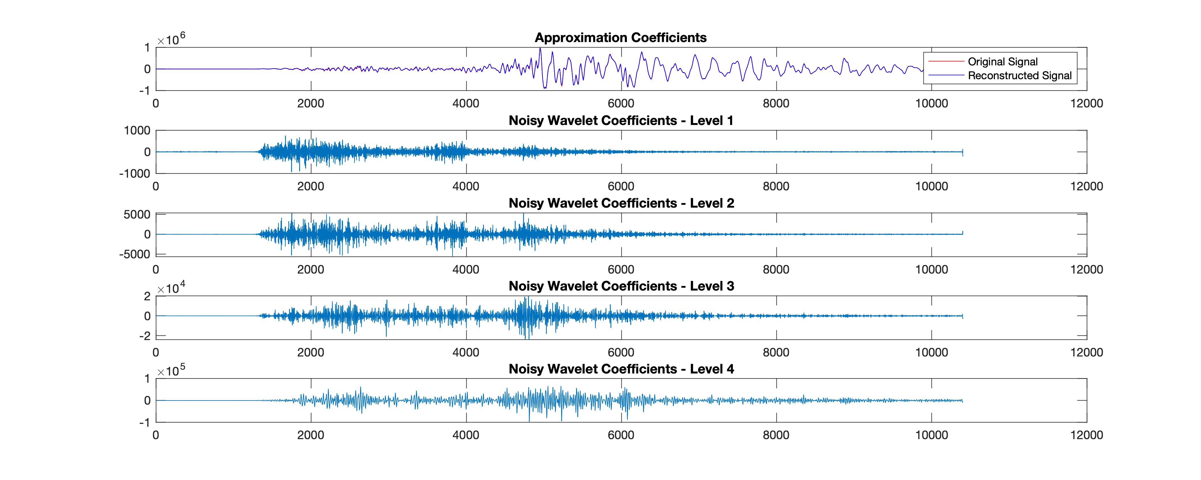Click the Original Signal legend entry
The width and height of the screenshot is (1201, 480).
coord(1002,61)
